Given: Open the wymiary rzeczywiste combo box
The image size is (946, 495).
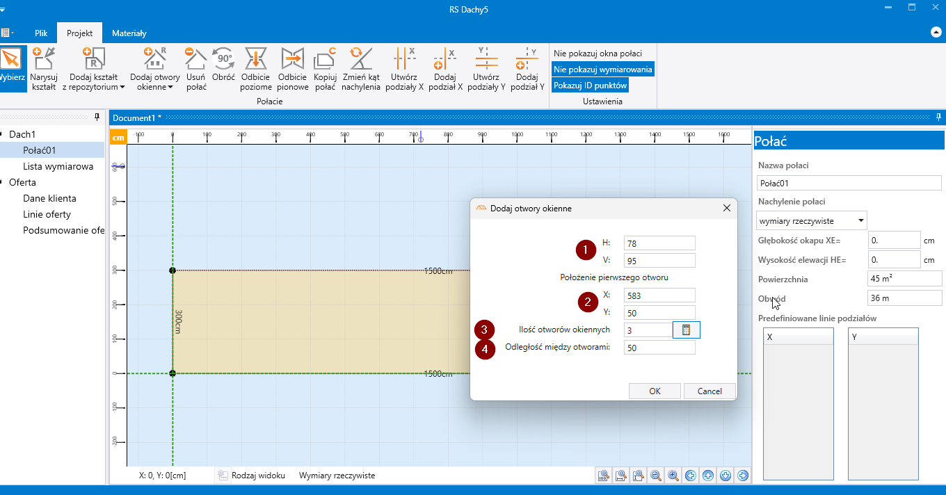Looking at the screenshot, I should 811,221.
